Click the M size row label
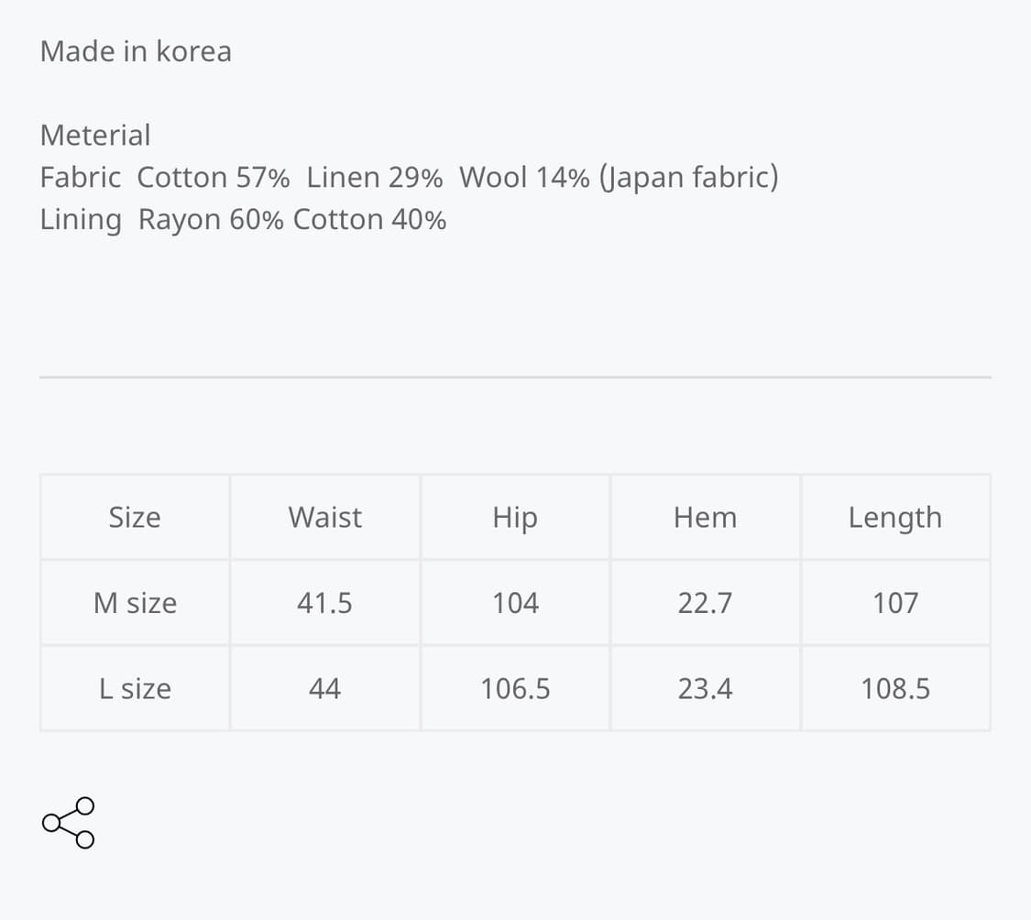 pos(135,603)
